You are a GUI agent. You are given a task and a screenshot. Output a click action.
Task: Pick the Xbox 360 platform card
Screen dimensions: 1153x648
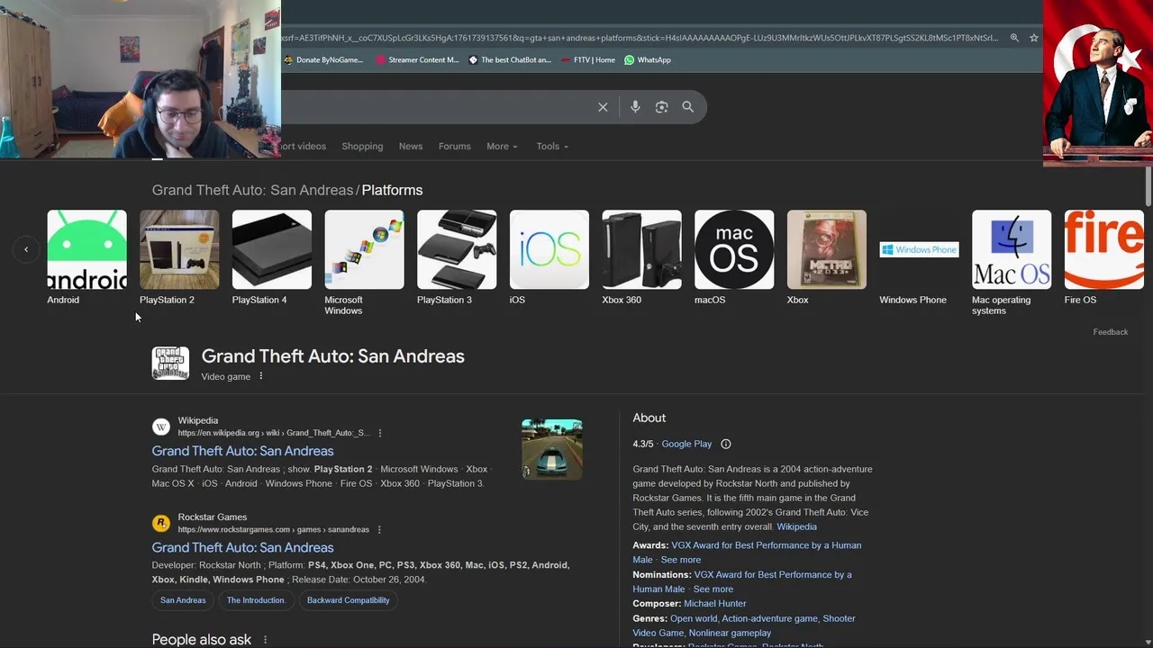point(641,257)
